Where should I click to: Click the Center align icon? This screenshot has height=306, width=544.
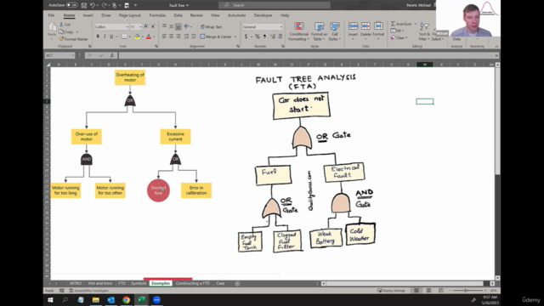172,37
